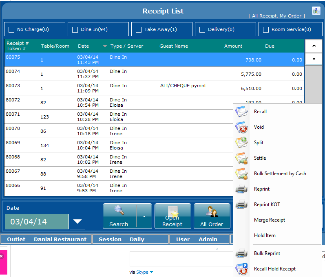Click the list options button with three lines

pos(314,59)
